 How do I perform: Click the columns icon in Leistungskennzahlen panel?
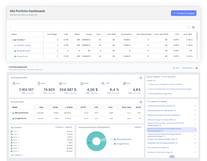(141, 78)
